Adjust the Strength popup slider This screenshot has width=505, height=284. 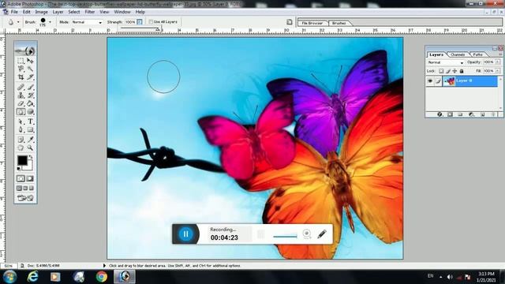click(x=158, y=29)
